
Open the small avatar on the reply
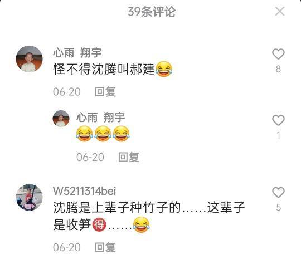pyautogui.click(x=61, y=119)
